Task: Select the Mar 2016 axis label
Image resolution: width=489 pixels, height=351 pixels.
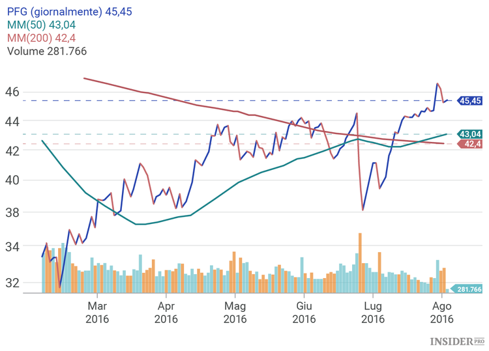Action: coord(97,311)
